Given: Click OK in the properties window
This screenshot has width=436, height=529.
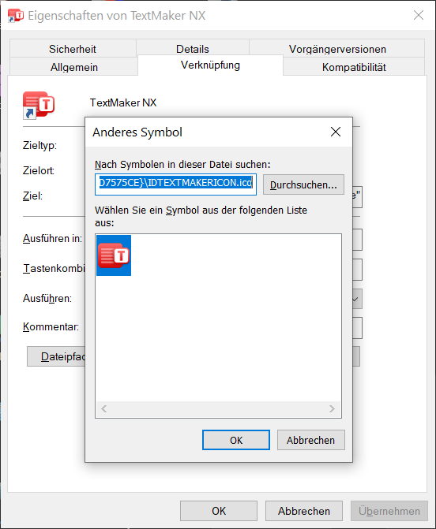Looking at the screenshot, I should tap(219, 511).
